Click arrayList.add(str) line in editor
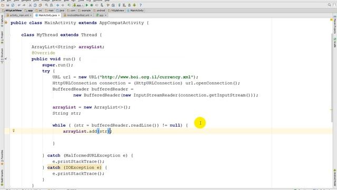337x190 pixels. pos(87,131)
